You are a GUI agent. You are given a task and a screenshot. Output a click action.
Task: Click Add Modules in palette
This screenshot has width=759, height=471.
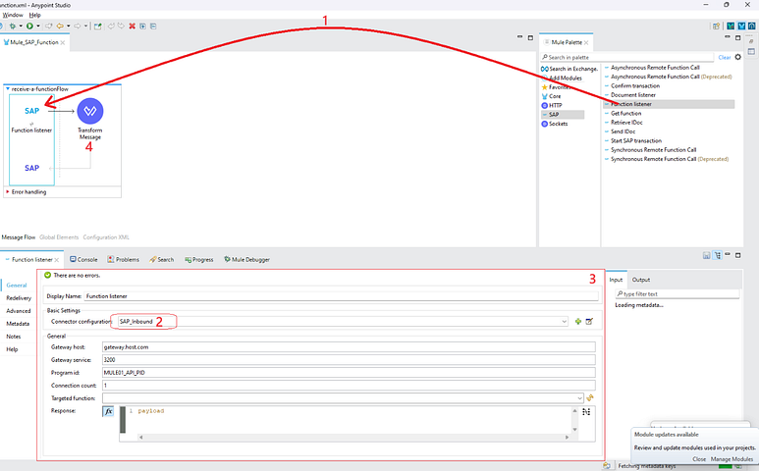point(565,78)
